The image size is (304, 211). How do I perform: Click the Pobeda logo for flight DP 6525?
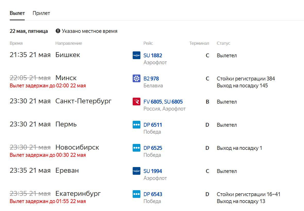point(137,148)
